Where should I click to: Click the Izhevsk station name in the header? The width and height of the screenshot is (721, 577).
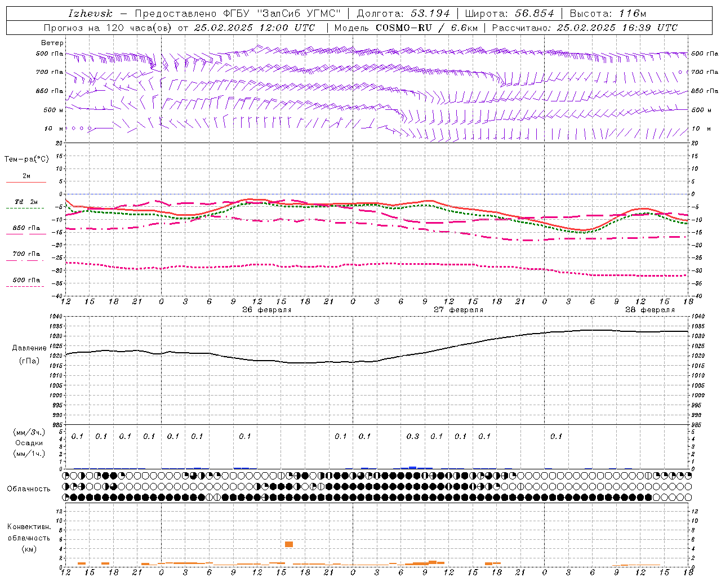coord(90,14)
